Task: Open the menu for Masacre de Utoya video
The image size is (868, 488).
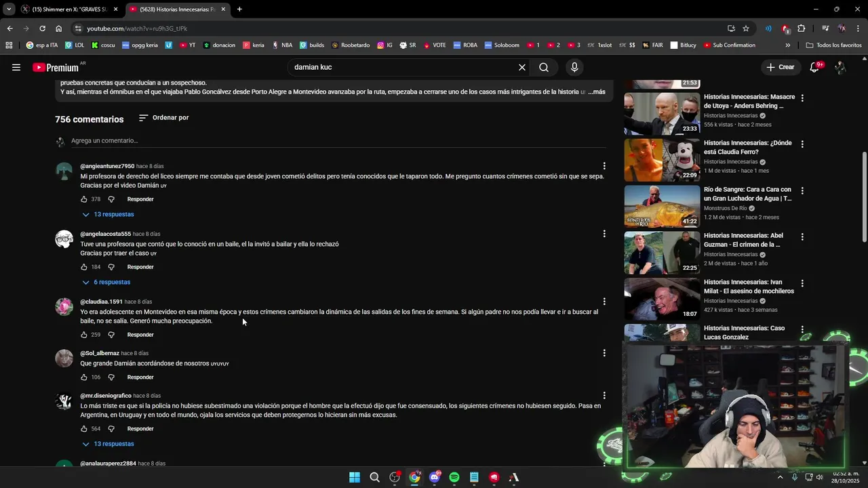Action: click(802, 98)
